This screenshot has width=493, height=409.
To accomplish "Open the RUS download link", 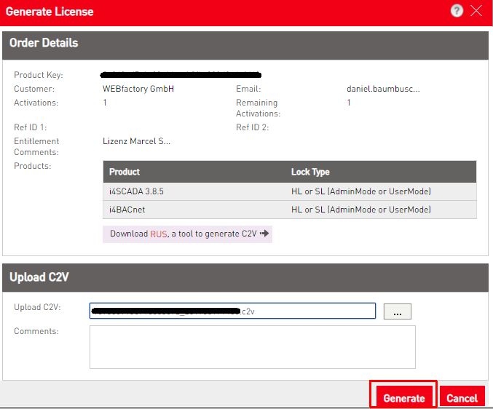I will click(x=159, y=234).
